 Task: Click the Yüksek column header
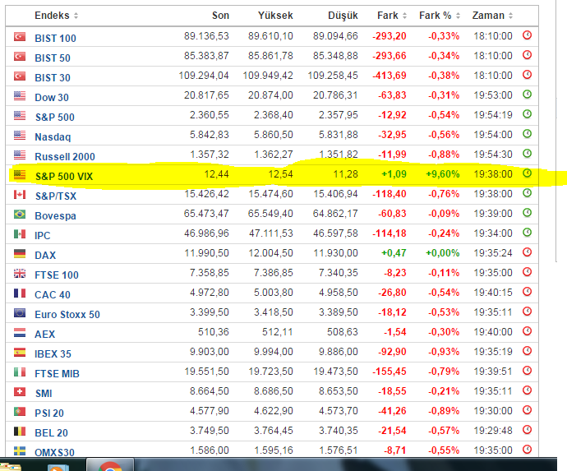coord(275,16)
